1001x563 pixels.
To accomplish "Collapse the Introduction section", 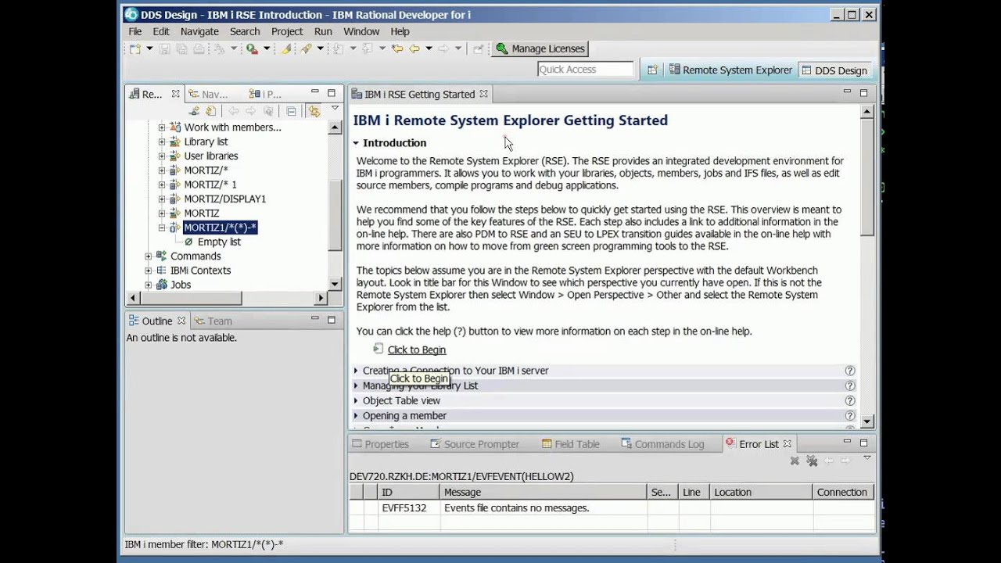I will [x=356, y=143].
